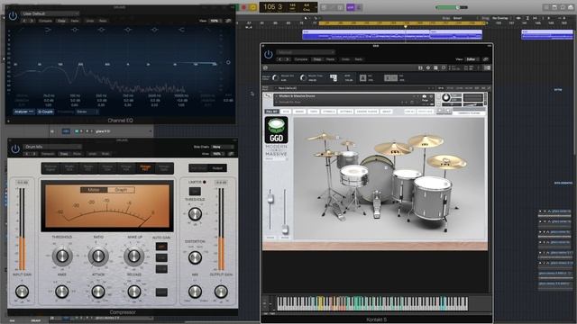Adjust right volume fader in GGD kit
The width and height of the screenshot is (577, 324).
point(285,229)
